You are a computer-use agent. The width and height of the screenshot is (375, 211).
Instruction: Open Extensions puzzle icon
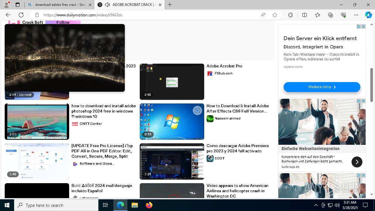click(290, 15)
